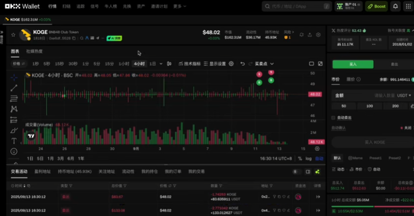Viewport: 414px width, 216px height.
Task: Expand more timeframes chevron after 1日
Action: coord(161,63)
